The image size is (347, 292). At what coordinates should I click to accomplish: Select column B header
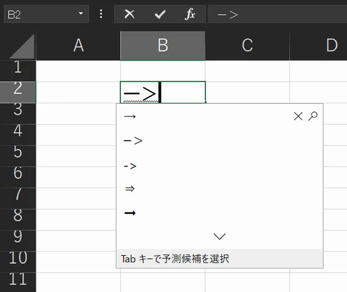pyautogui.click(x=163, y=46)
